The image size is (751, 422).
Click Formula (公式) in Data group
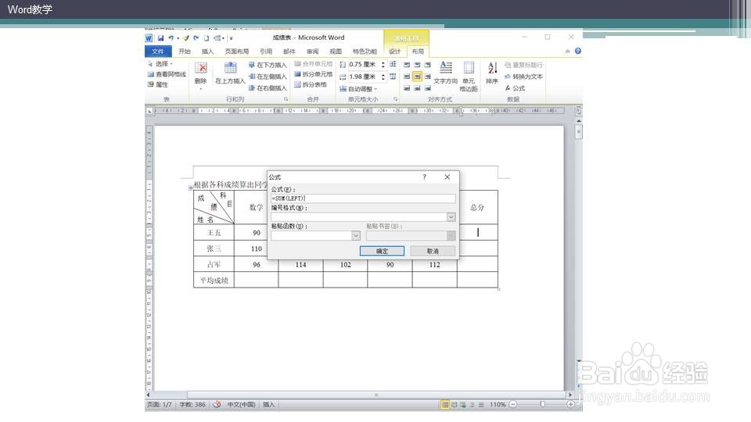pos(516,88)
